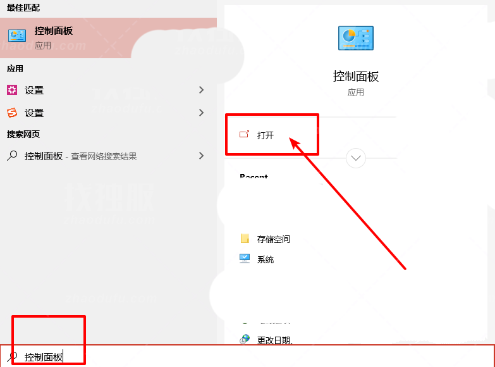
Task: Select the 控制面板 best match result
Action: pyautogui.click(x=108, y=38)
